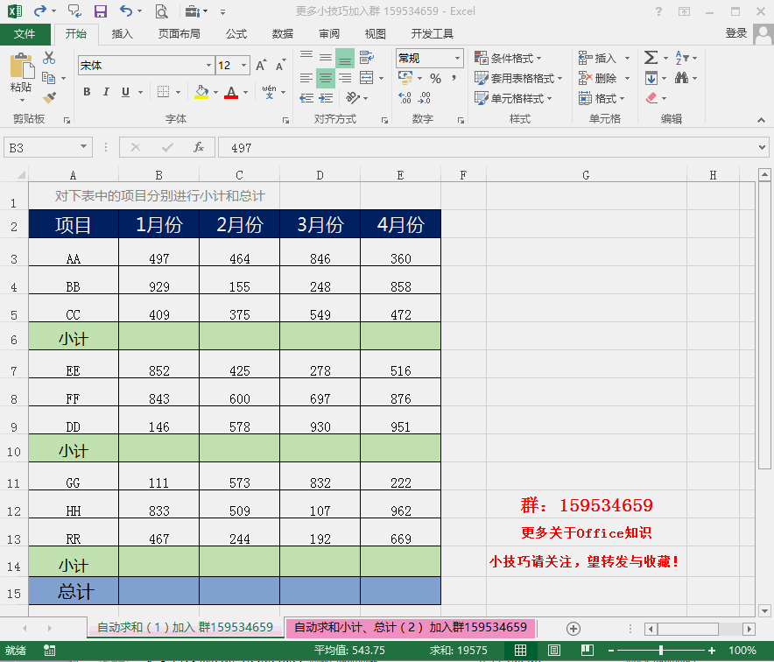
Task: Apply comma style number format
Action: point(454,78)
